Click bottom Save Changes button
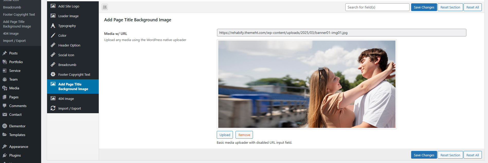The height and width of the screenshot is (163, 488). coord(424,155)
